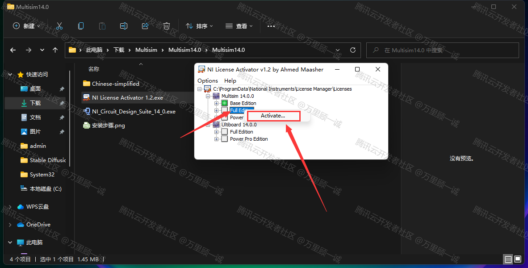Open the 桌面 desktop quick access folder
The height and width of the screenshot is (268, 528).
pos(35,89)
